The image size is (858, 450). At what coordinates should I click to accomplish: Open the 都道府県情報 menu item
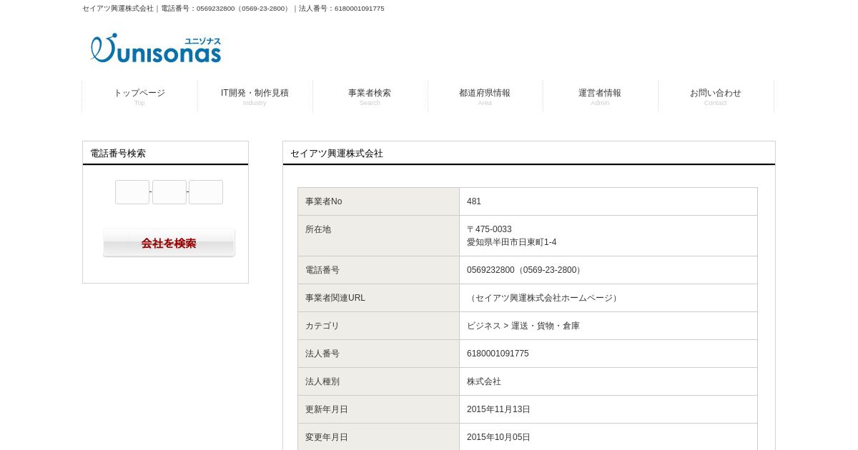[x=485, y=96]
